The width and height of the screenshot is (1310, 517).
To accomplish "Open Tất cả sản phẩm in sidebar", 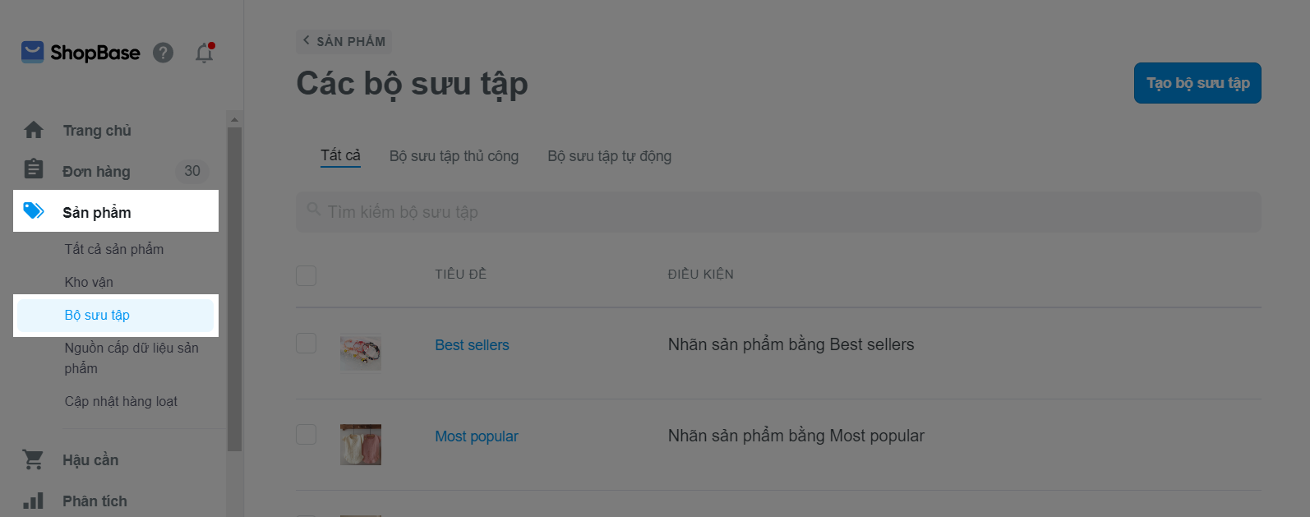I will (x=114, y=249).
